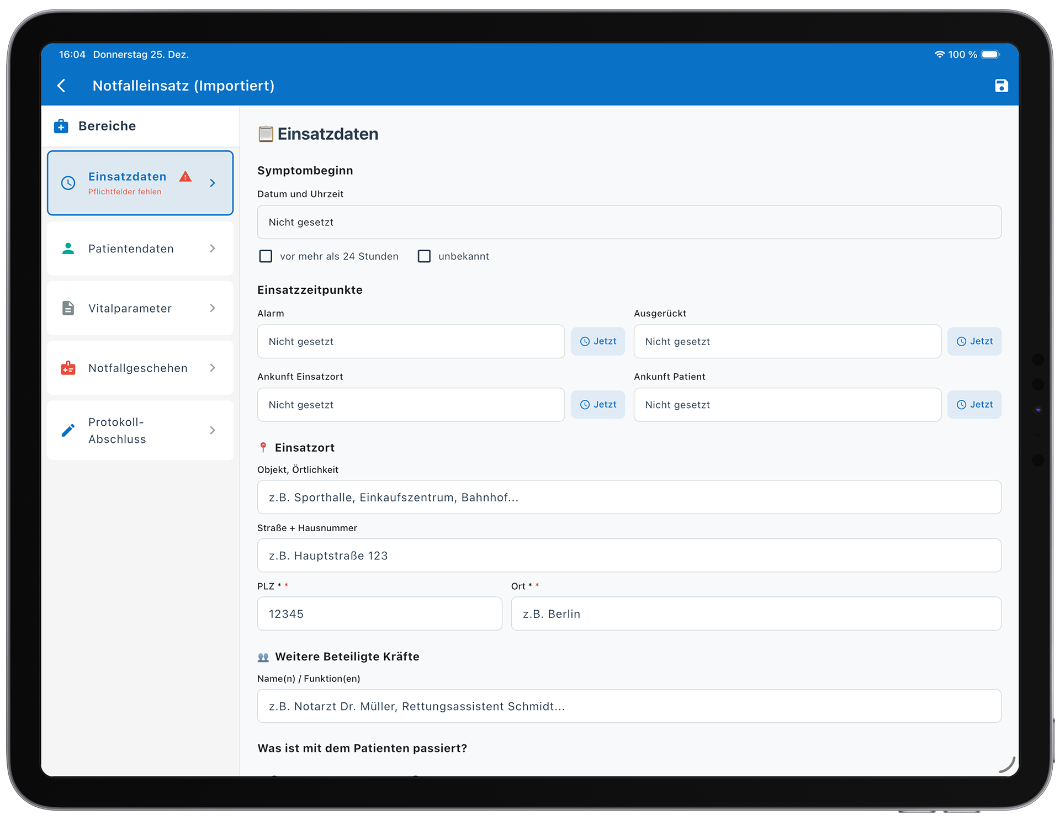This screenshot has width=1060, height=820.
Task: Tap the back arrow in header
Action: point(62,86)
